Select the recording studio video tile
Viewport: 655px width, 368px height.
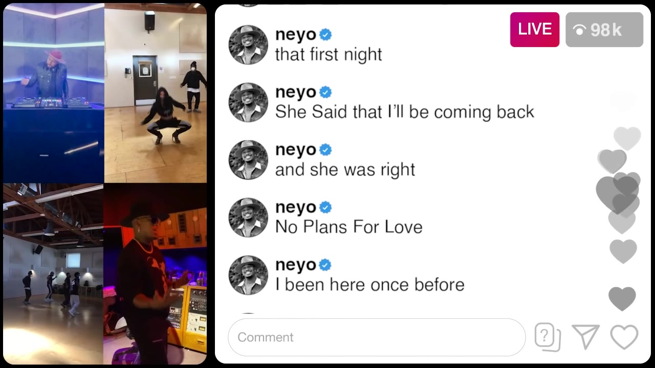click(x=155, y=274)
